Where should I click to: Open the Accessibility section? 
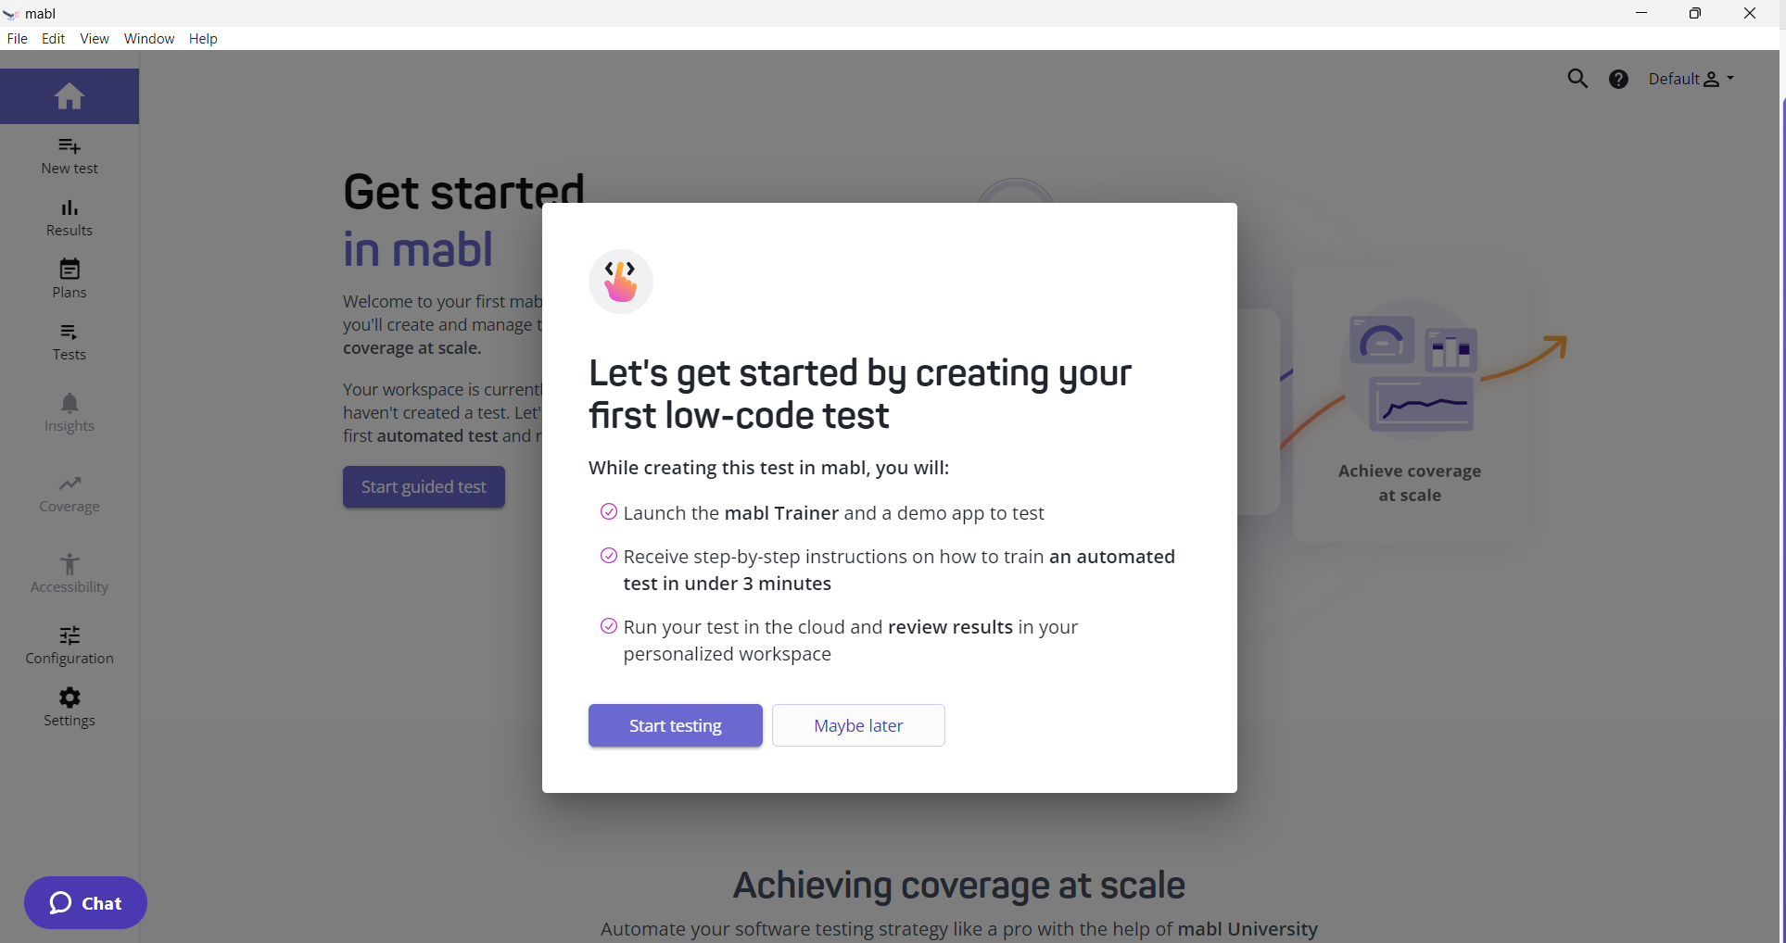69,573
